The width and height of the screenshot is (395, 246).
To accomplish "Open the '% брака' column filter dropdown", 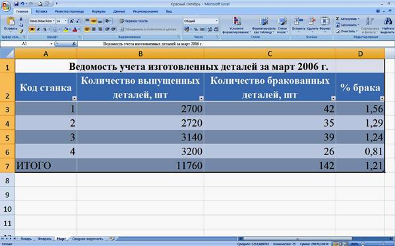I will [382, 98].
